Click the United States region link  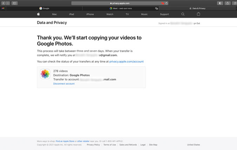193,145
